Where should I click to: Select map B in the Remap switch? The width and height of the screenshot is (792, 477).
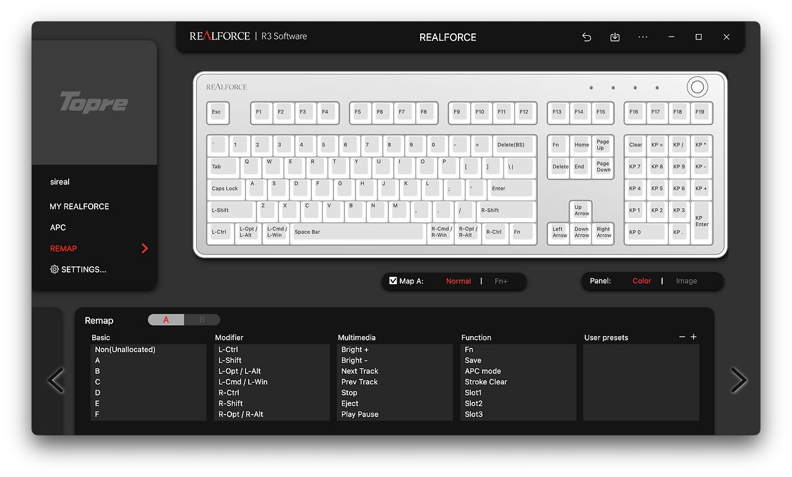(202, 319)
